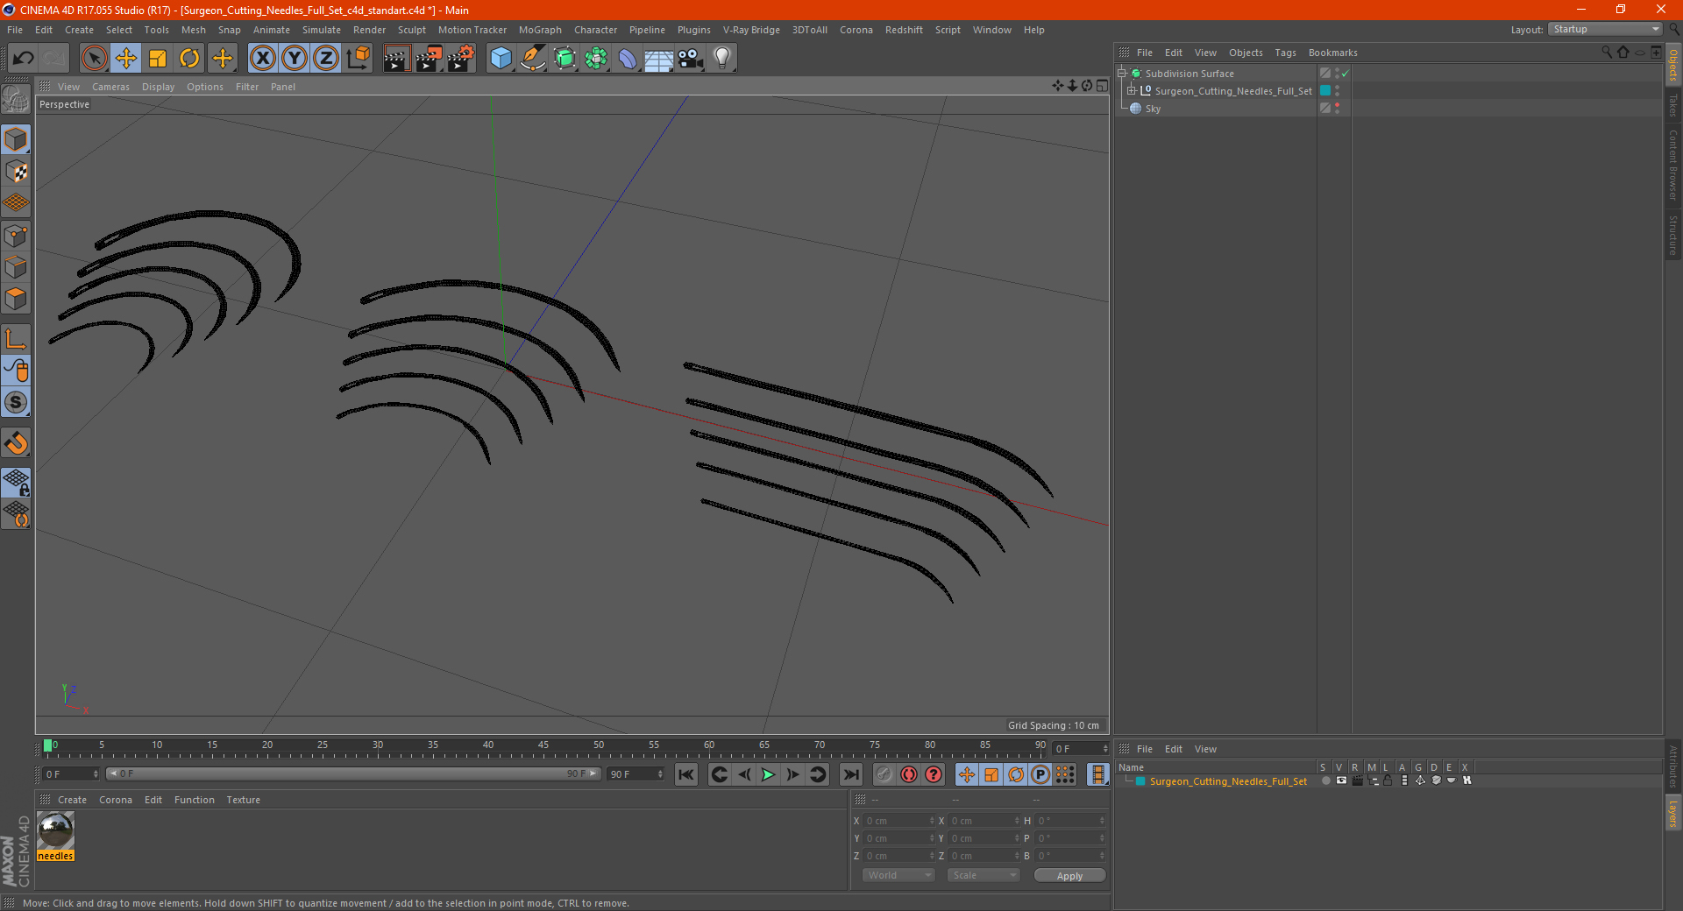Switch to the Content Browser side tab
Screen dimensions: 1683x911
click(x=1673, y=165)
